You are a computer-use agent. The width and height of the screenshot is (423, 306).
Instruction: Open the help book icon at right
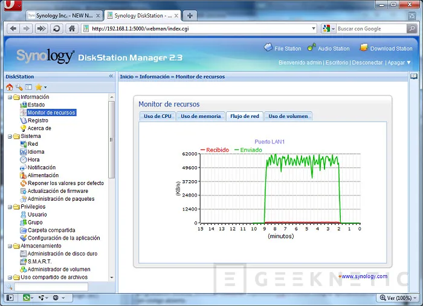414,76
